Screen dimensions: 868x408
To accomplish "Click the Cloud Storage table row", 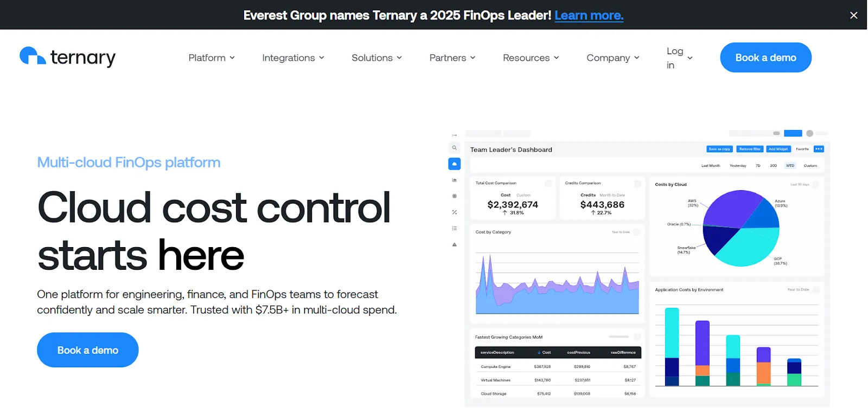I will [x=558, y=394].
